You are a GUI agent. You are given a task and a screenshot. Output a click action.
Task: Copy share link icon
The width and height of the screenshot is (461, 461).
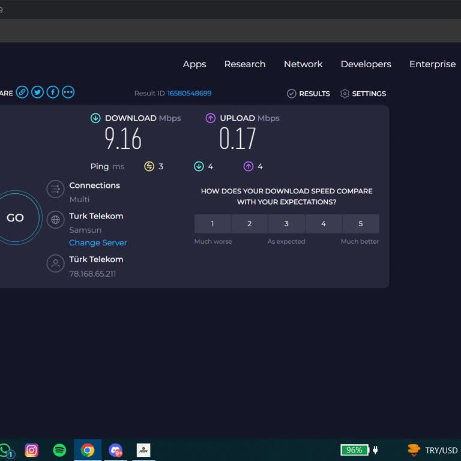22,92
